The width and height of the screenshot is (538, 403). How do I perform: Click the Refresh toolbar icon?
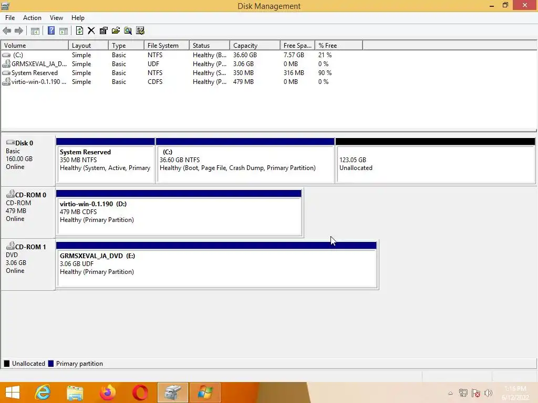(79, 31)
